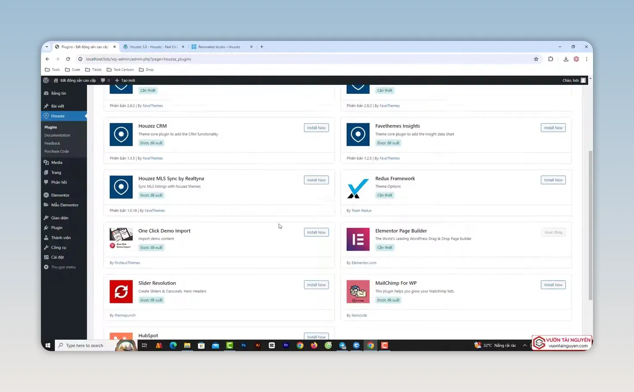
Task: Open Tools bookmarks folder
Action: point(52,69)
